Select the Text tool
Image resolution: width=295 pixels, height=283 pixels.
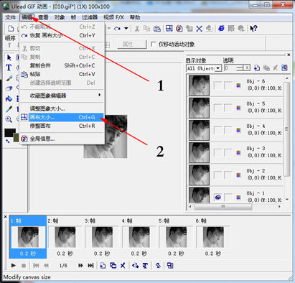pyautogui.click(x=9, y=68)
